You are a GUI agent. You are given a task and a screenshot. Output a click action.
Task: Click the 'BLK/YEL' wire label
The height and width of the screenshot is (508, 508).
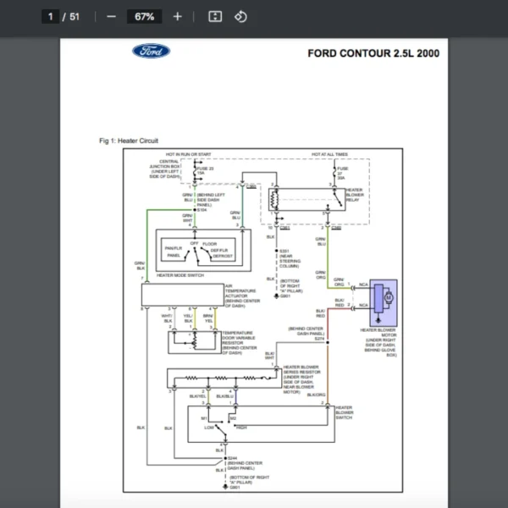(197, 396)
